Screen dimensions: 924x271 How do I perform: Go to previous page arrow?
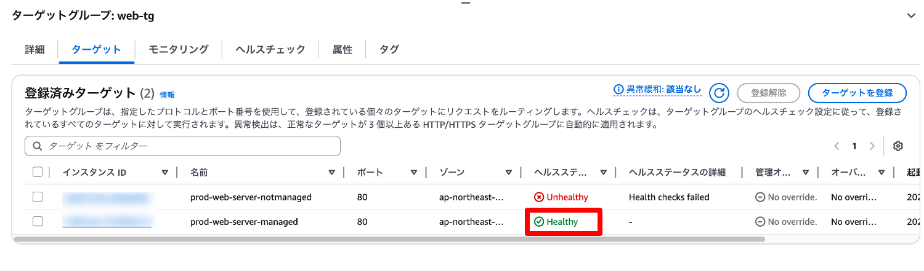pos(837,146)
